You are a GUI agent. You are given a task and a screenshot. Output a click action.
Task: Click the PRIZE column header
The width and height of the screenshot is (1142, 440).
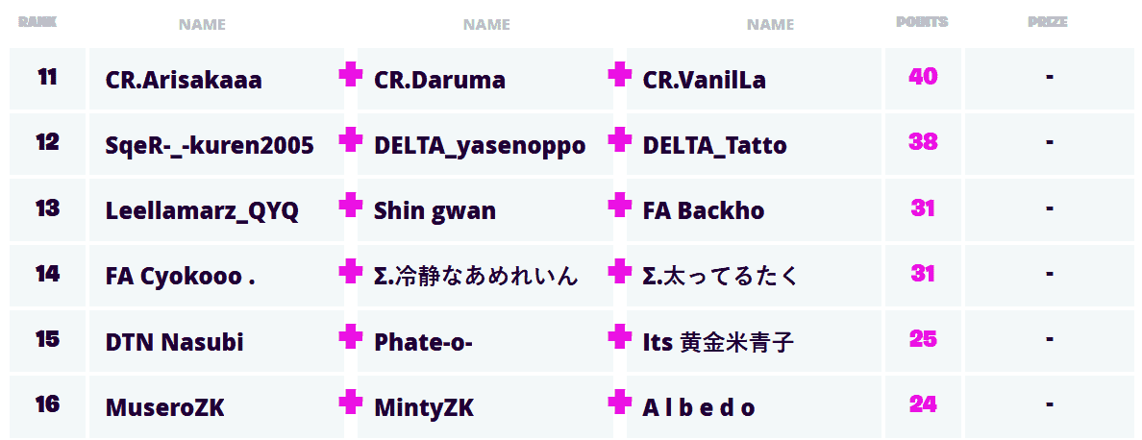pyautogui.click(x=1047, y=22)
